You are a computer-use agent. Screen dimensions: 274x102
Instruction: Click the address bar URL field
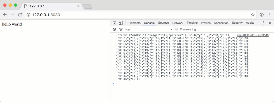141,15
